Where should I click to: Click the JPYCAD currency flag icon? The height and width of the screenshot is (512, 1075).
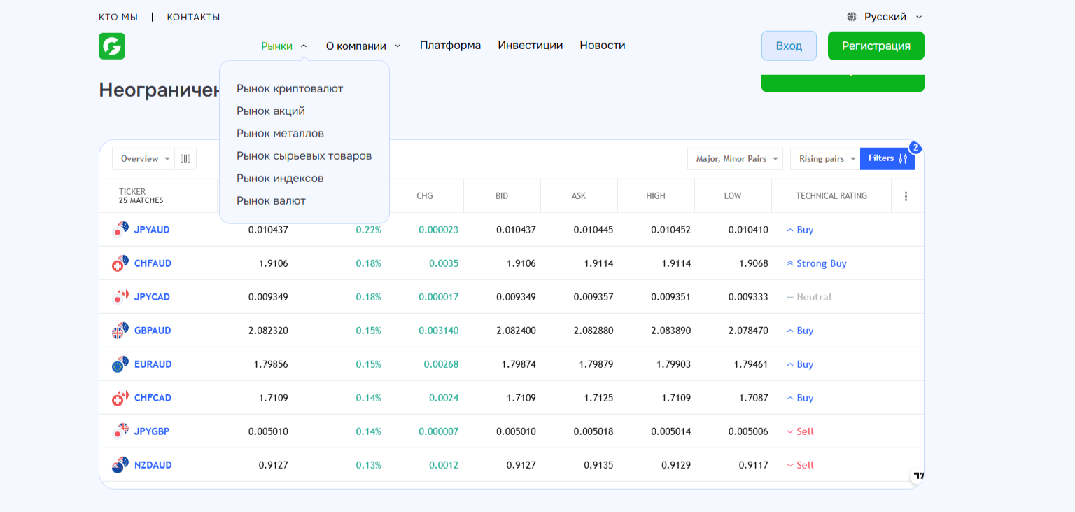pyautogui.click(x=120, y=297)
